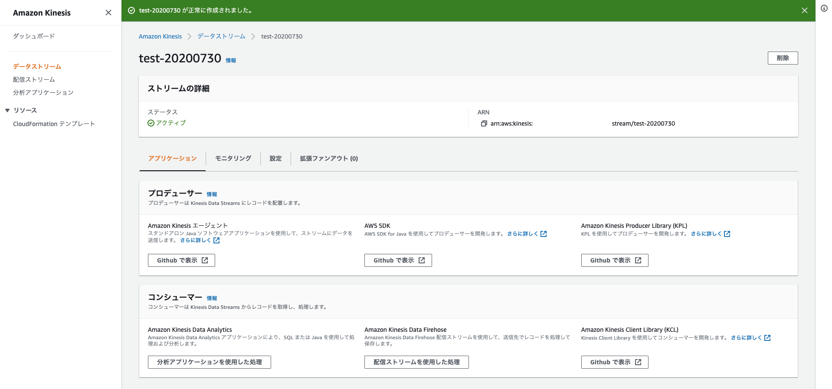
Task: Open 分析アプリケーション in the sidebar
Action: point(43,92)
